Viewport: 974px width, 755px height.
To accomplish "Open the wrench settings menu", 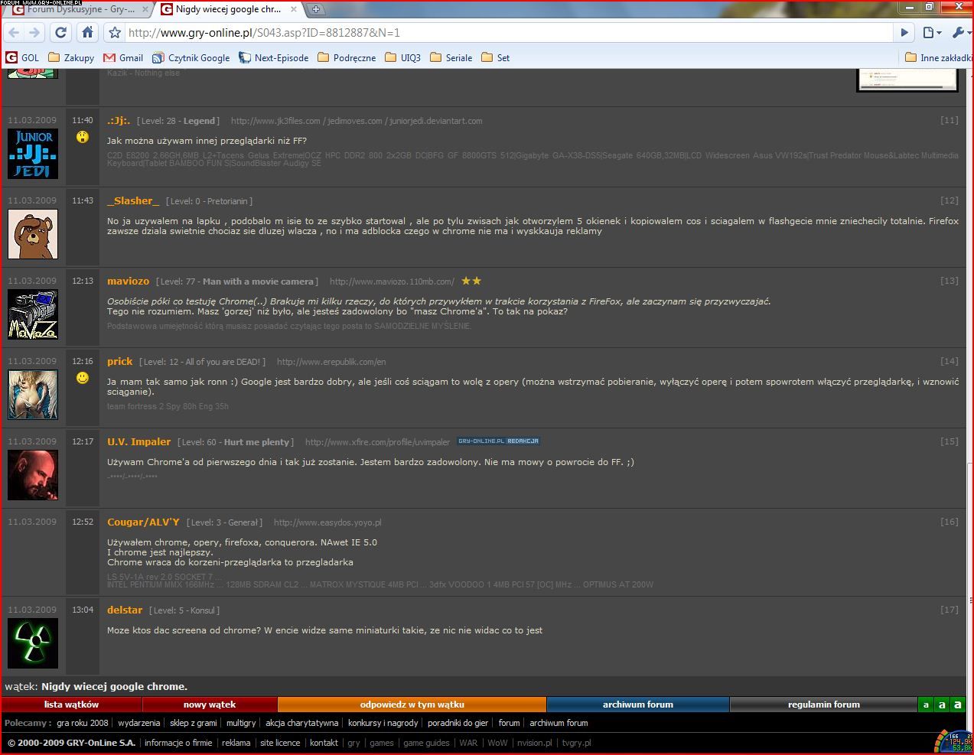I will click(x=959, y=33).
